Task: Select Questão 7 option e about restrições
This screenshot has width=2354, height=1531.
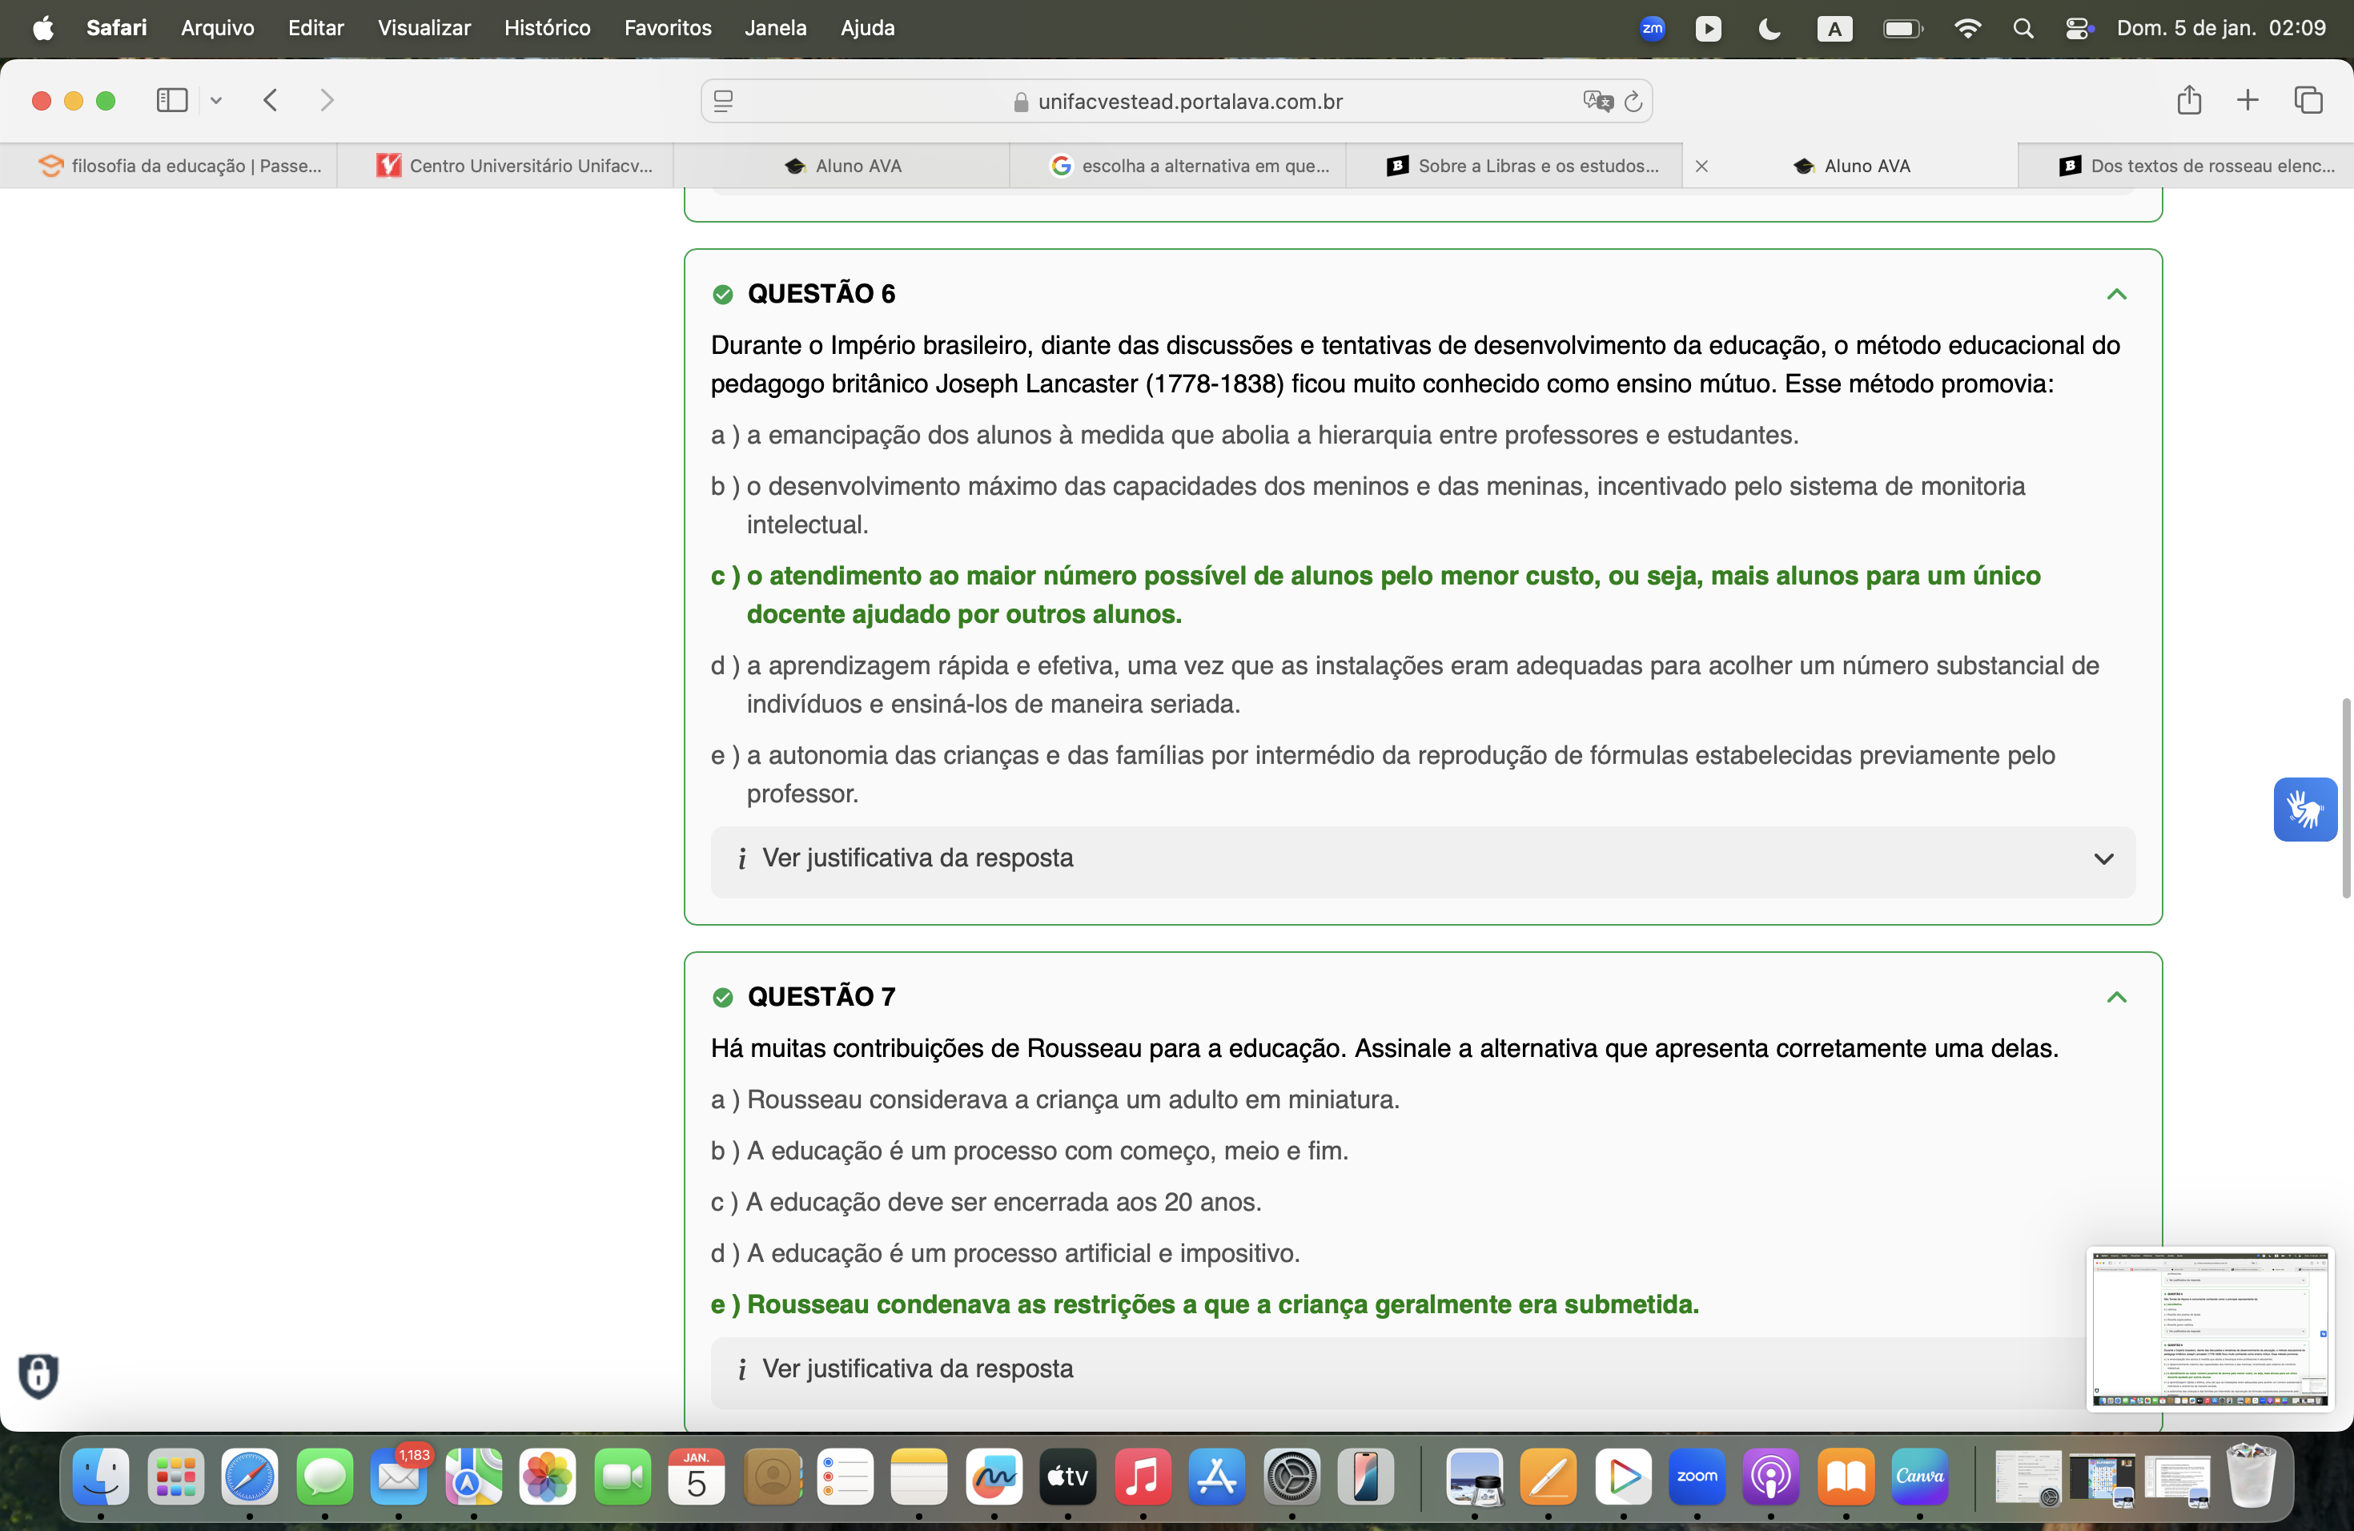Action: [x=1203, y=1304]
